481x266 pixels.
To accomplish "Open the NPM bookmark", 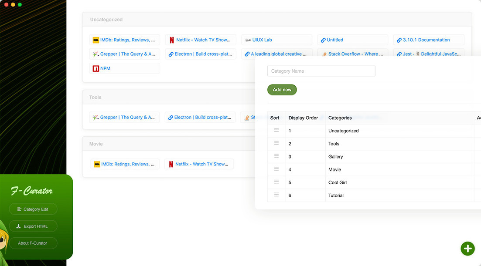I will tap(125, 68).
